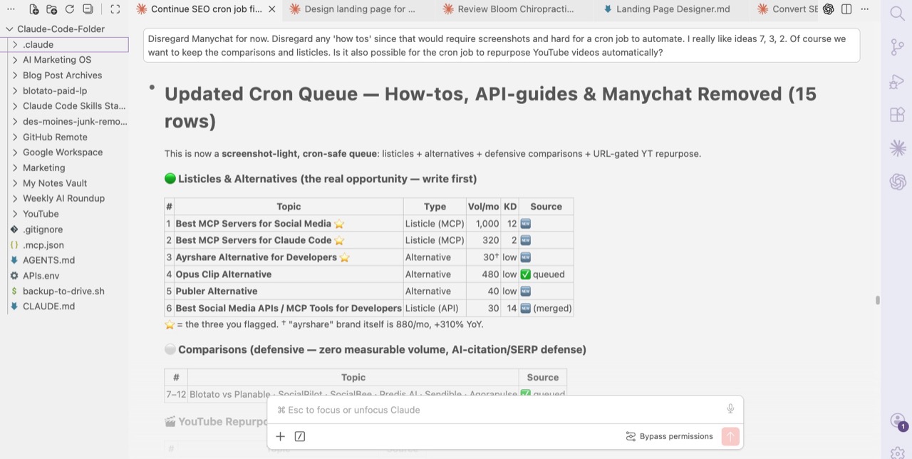Click the New Folder icon in explorer toolbar
Viewport: 912px width, 459px height.
pos(52,9)
